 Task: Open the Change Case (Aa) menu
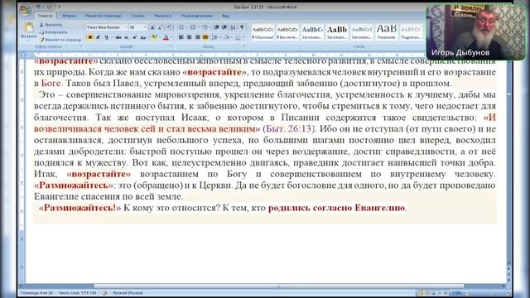pos(143,37)
